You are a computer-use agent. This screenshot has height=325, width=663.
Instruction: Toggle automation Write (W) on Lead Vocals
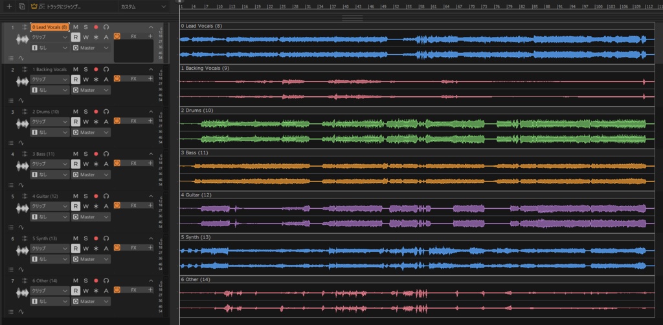pyautogui.click(x=86, y=37)
